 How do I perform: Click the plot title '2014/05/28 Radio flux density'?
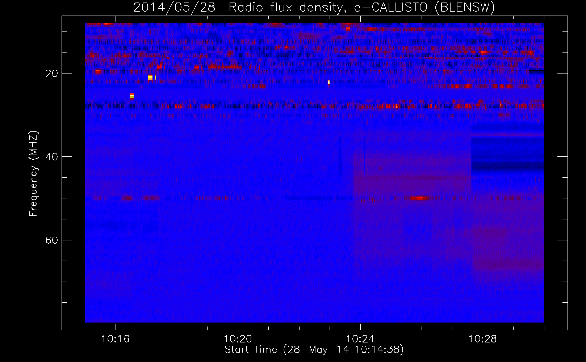238,8
